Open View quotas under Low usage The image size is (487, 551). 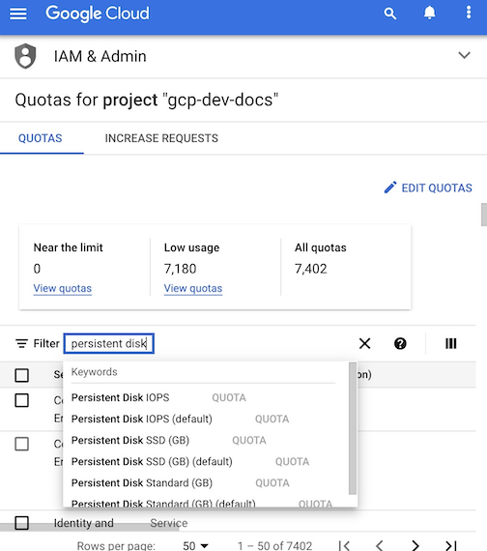[x=193, y=288]
